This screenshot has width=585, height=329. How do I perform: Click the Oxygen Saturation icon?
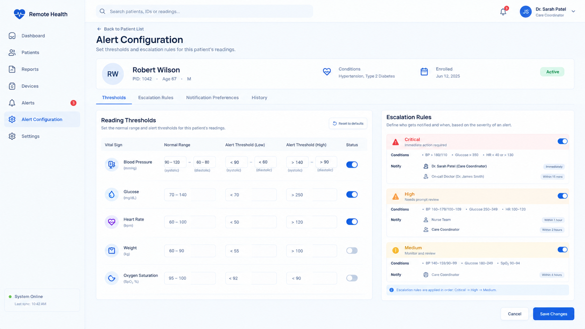[x=112, y=278]
